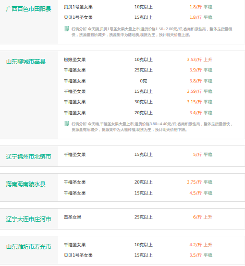Click the 粉娘圣女果 product name
Image resolution: width=245 pixels, height=266 pixels.
click(75, 59)
